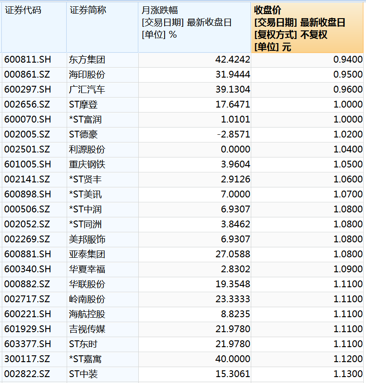
Task: Select stock code 601005.SH
Action: 34,165
